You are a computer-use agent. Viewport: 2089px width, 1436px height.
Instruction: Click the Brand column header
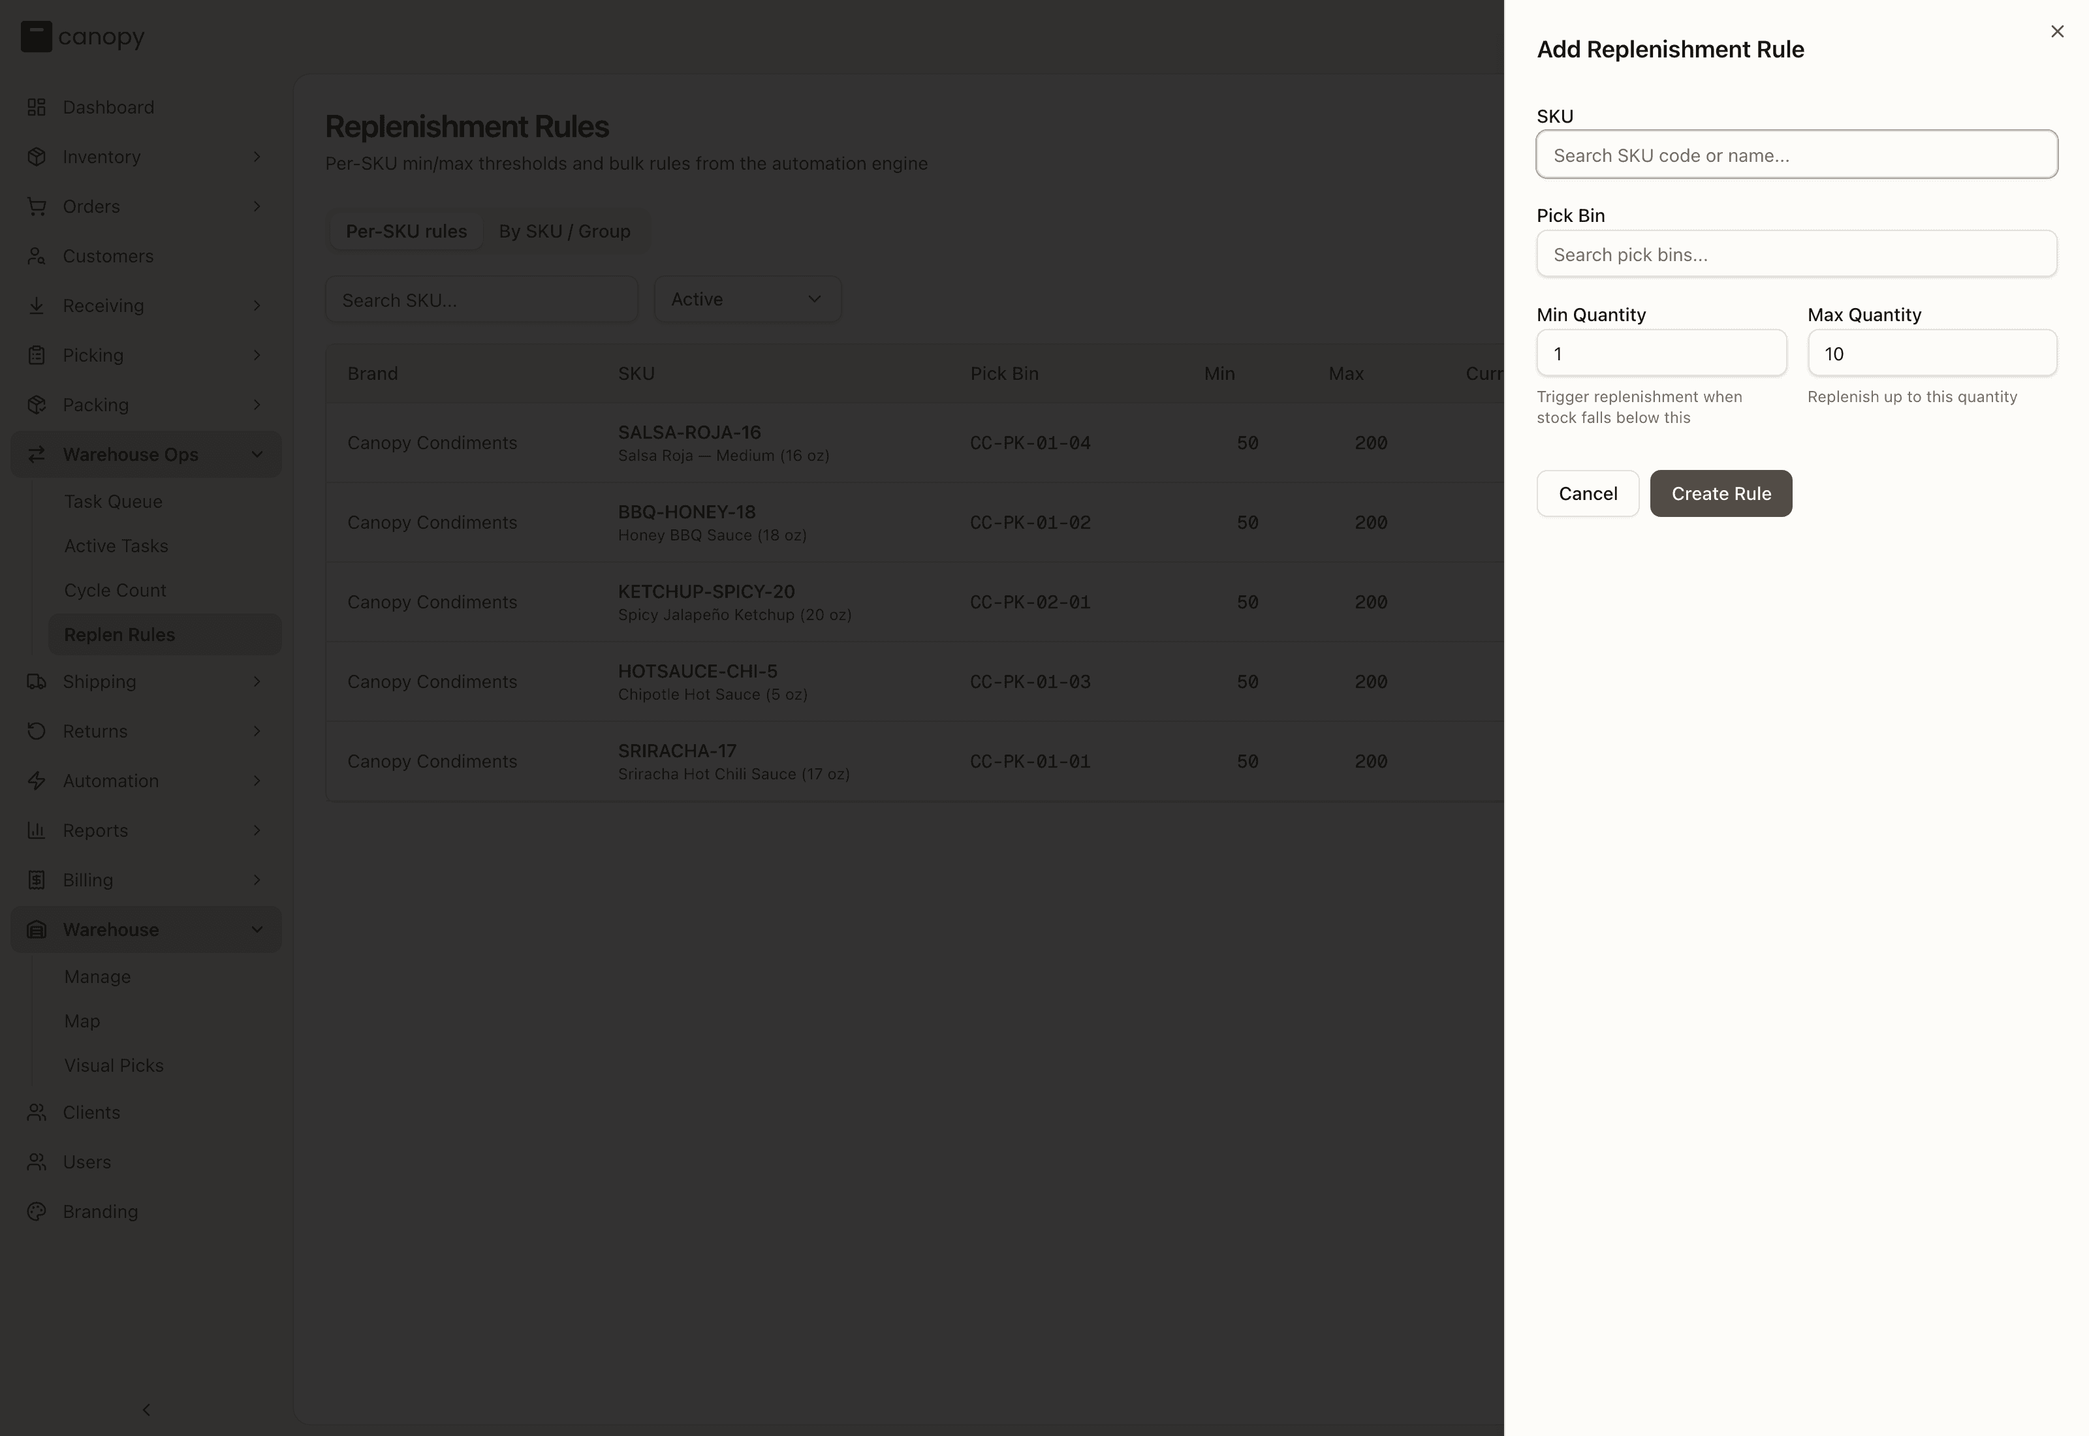373,373
